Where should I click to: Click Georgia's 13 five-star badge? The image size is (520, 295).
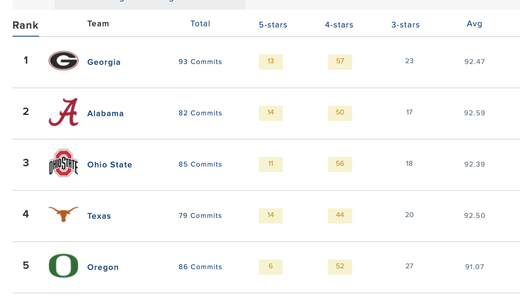[271, 62]
